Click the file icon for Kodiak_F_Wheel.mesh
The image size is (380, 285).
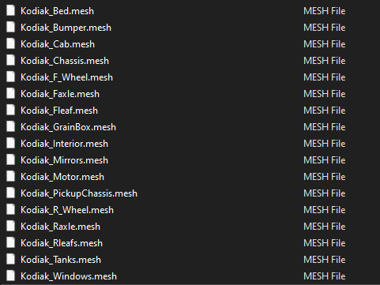tap(10, 77)
